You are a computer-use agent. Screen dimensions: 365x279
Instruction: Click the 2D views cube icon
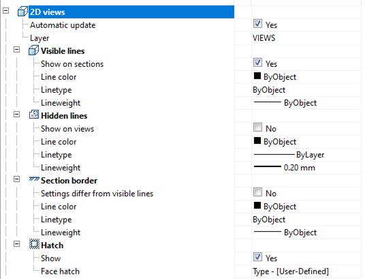click(23, 12)
